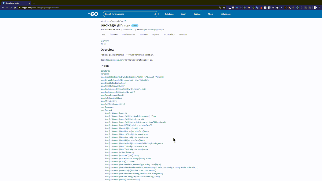The height and width of the screenshot is (181, 322).
Task: Jump to the Variables section
Action: [x=105, y=74]
